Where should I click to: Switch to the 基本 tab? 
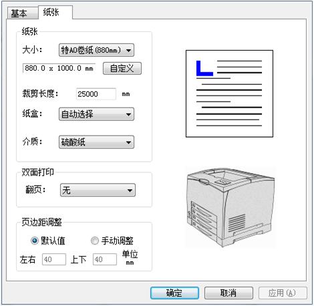(x=23, y=13)
